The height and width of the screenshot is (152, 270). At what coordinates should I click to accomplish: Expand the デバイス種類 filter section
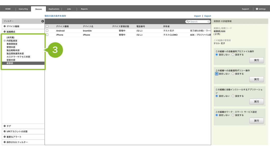5,26
